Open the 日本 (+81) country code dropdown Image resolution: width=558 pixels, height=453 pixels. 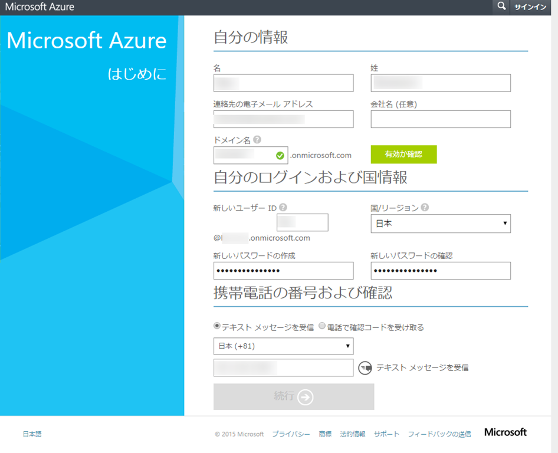(x=283, y=346)
